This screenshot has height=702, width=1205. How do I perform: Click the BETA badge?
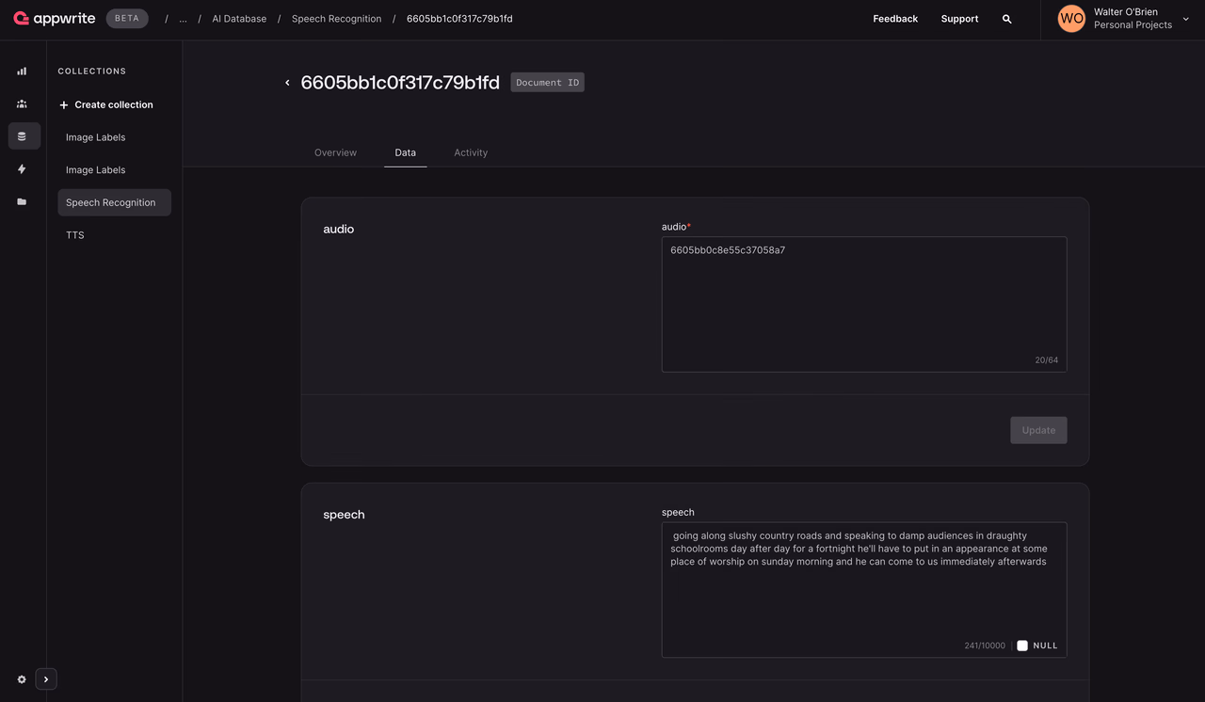point(127,18)
